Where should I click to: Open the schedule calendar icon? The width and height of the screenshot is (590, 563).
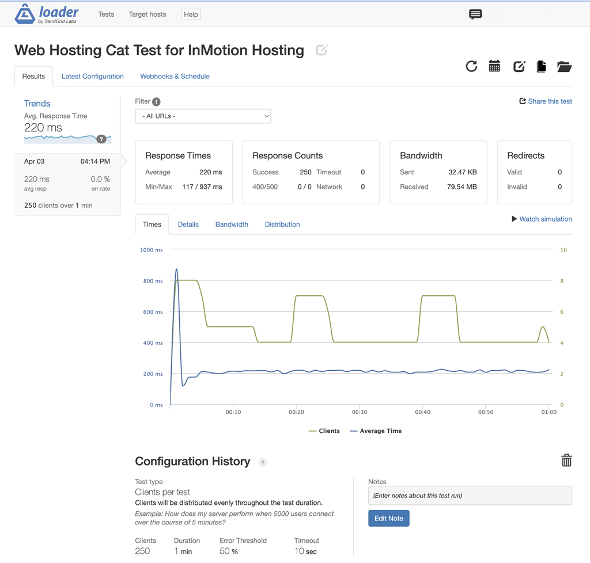[x=494, y=66]
